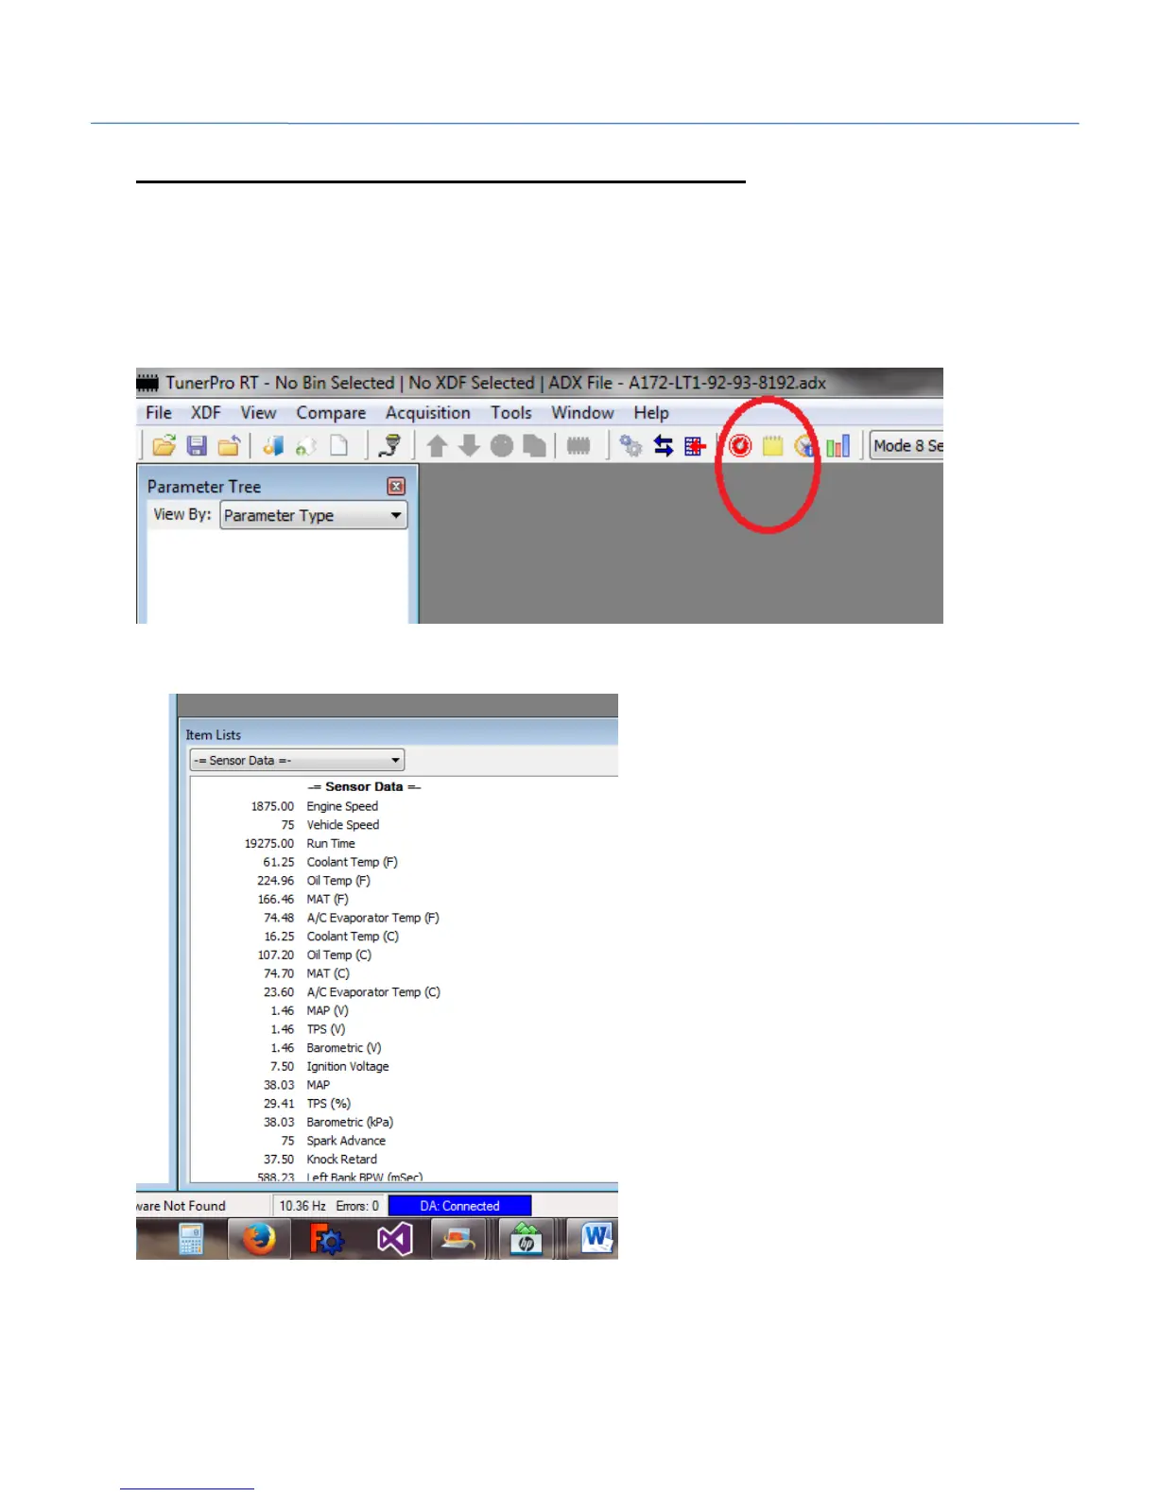Viewport: 1157px width, 1497px height.
Task: Click the blank page toolbar icon
Action: click(338, 446)
